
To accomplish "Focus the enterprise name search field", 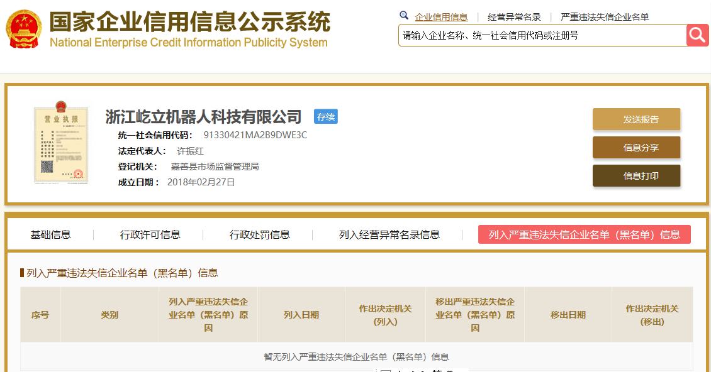I will (542, 35).
